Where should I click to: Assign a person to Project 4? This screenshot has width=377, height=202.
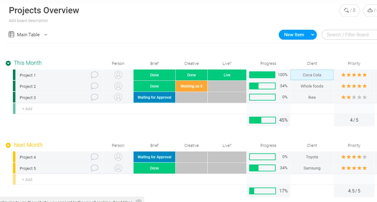(x=118, y=157)
